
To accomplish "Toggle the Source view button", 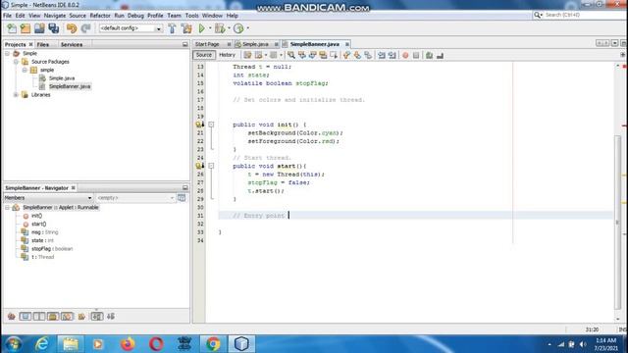I will (x=204, y=55).
